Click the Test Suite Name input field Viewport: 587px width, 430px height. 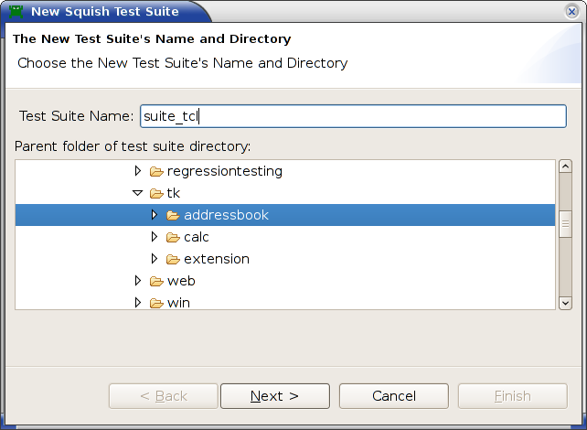click(353, 116)
